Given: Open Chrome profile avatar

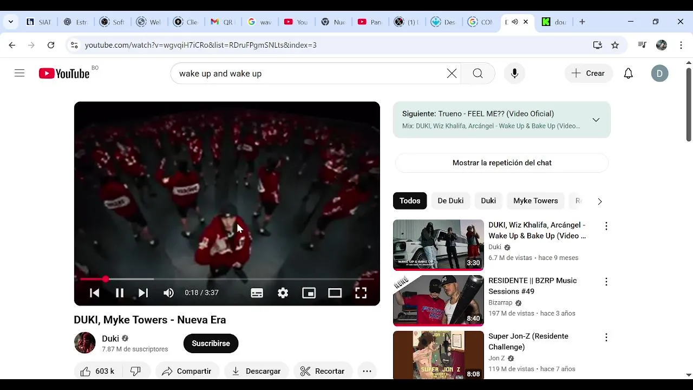Looking at the screenshot, I should 662,45.
